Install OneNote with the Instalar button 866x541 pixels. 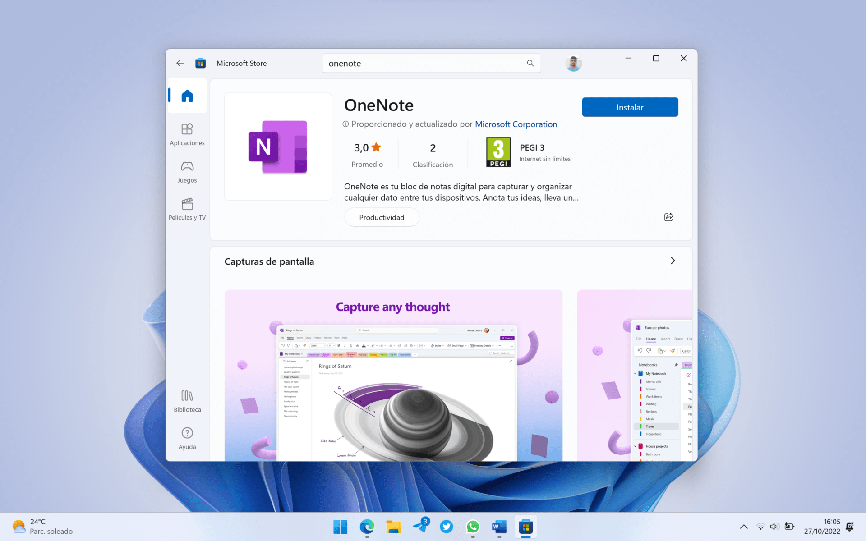630,107
